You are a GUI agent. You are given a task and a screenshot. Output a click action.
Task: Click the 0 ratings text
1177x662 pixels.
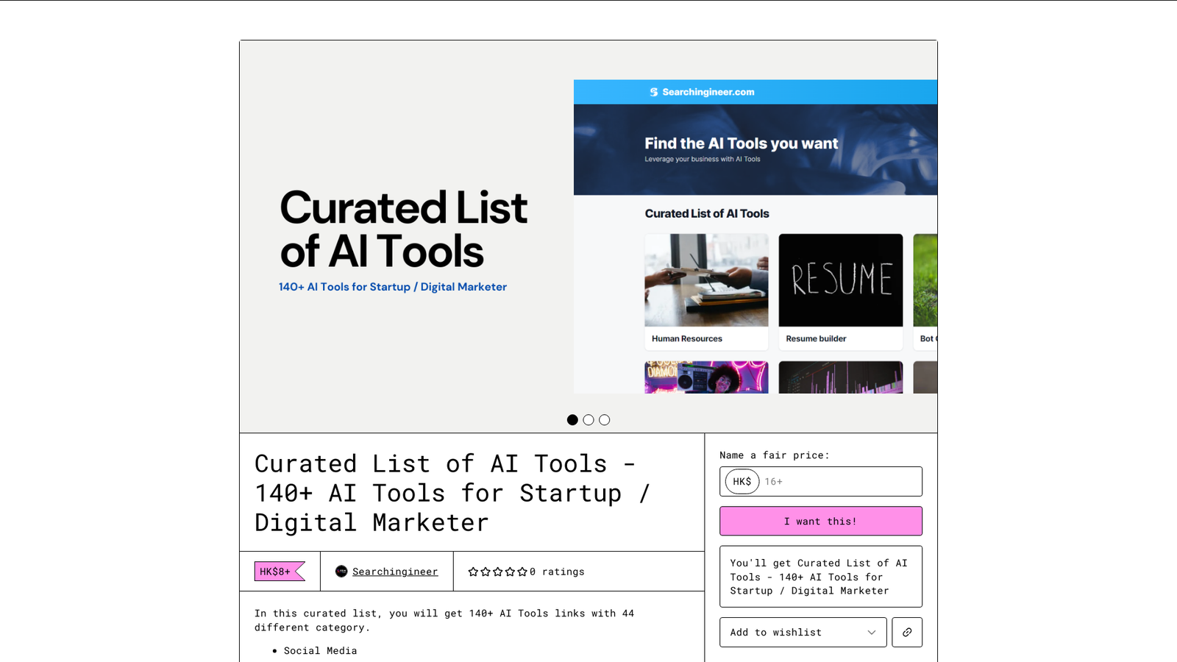point(557,572)
